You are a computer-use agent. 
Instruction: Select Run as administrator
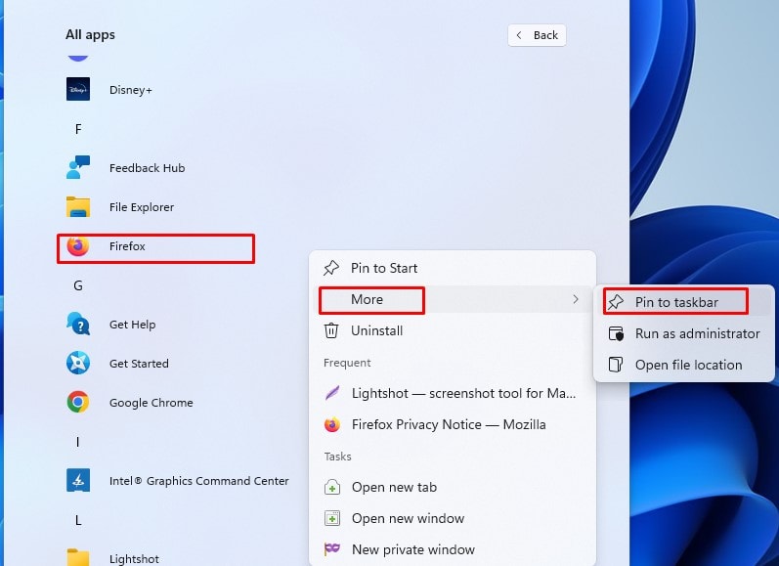click(x=684, y=333)
